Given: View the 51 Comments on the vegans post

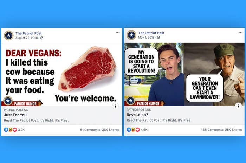Looking at the screenshot, I should click(x=90, y=130).
